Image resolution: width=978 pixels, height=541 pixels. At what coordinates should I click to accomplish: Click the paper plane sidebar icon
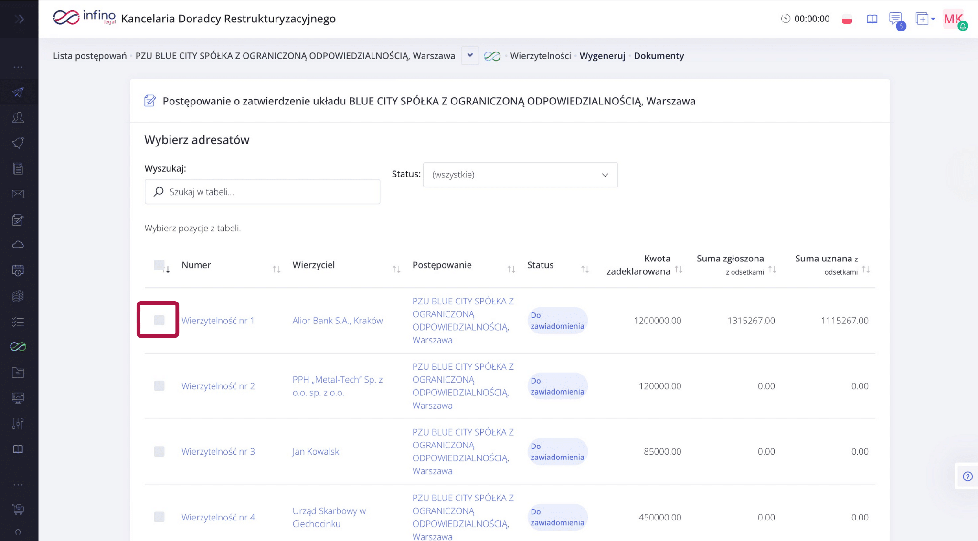click(x=18, y=92)
